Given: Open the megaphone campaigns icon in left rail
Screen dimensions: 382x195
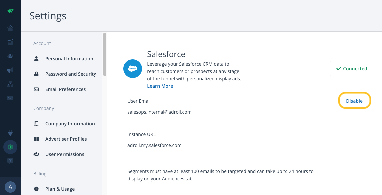Looking at the screenshot, I should click(x=10, y=70).
